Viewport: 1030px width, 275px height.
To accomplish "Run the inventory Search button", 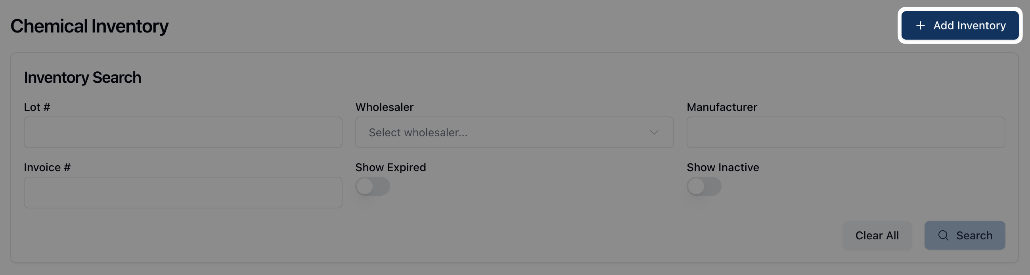I will tap(965, 235).
